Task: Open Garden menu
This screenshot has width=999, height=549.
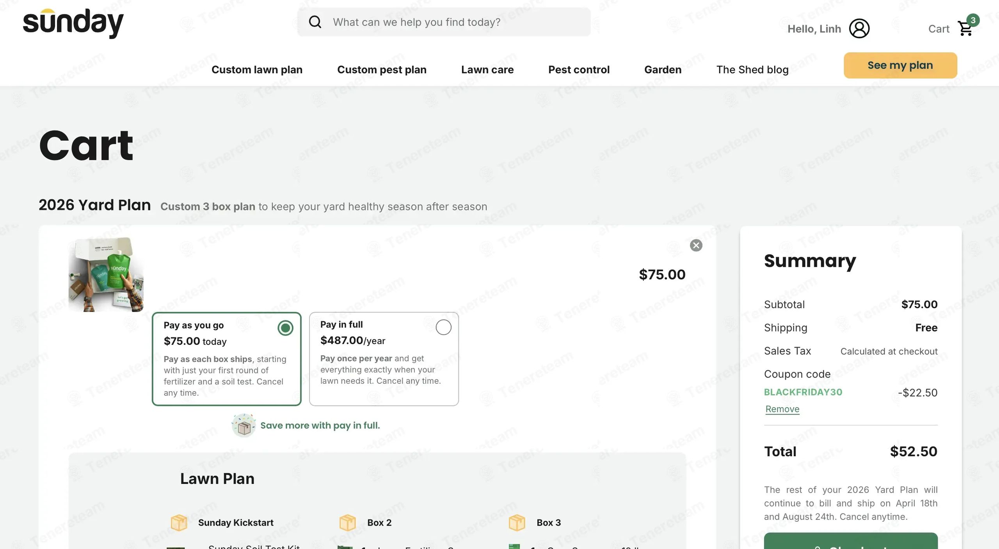Action: 663,70
